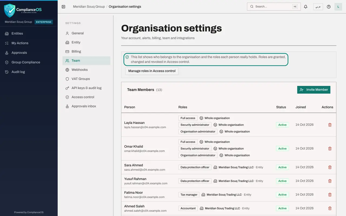Click Omar Khalid's Organisation administrator role tag
Screen dimensions: 346x216
(x=198, y=155)
